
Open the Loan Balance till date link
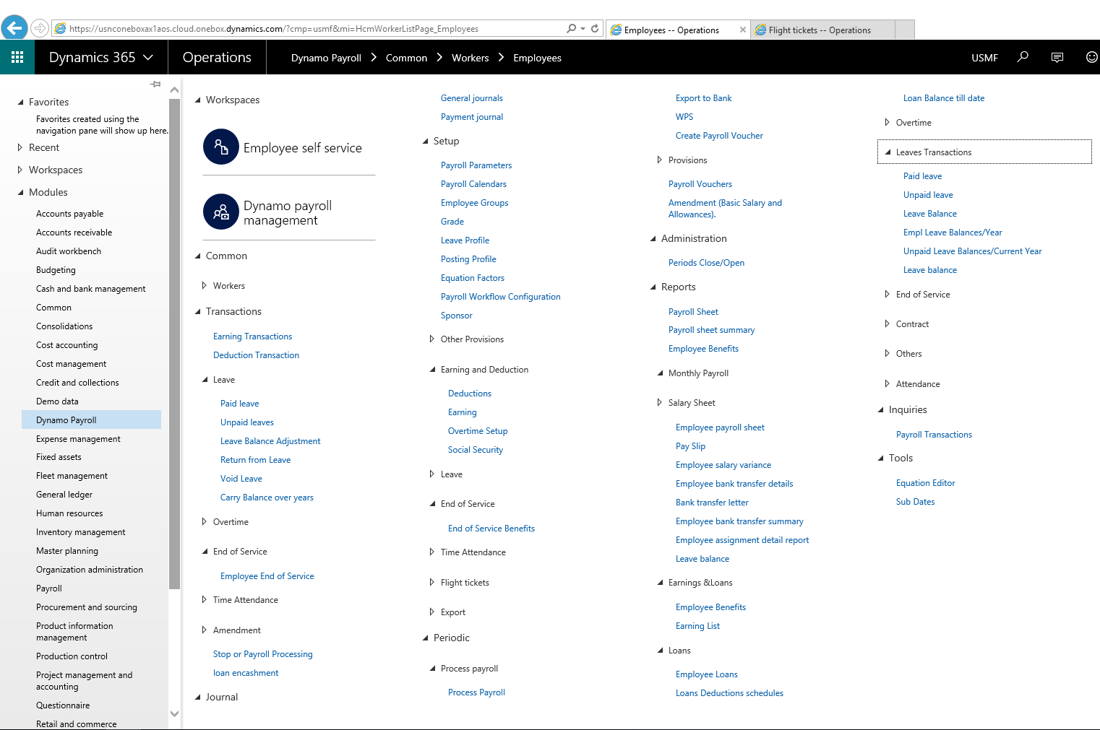pyautogui.click(x=944, y=98)
